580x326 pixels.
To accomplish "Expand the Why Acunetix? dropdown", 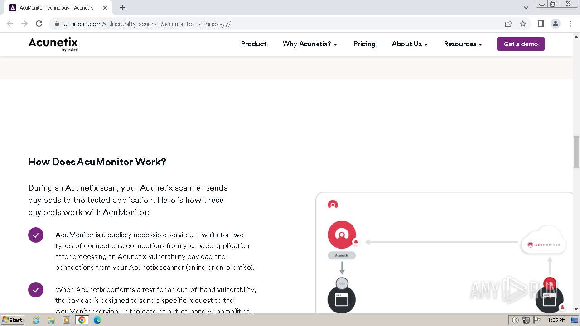I will 310,44.
